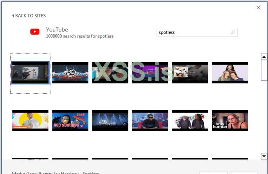Focus the search field containing spotless
268x174 pixels.
tap(197, 32)
